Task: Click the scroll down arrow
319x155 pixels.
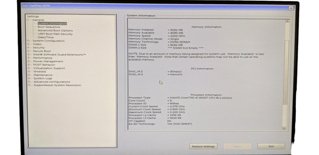Action: (x=284, y=128)
